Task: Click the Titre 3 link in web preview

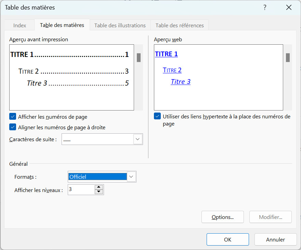Action: point(181,82)
